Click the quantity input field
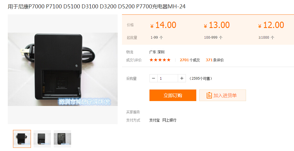 (x=168, y=78)
